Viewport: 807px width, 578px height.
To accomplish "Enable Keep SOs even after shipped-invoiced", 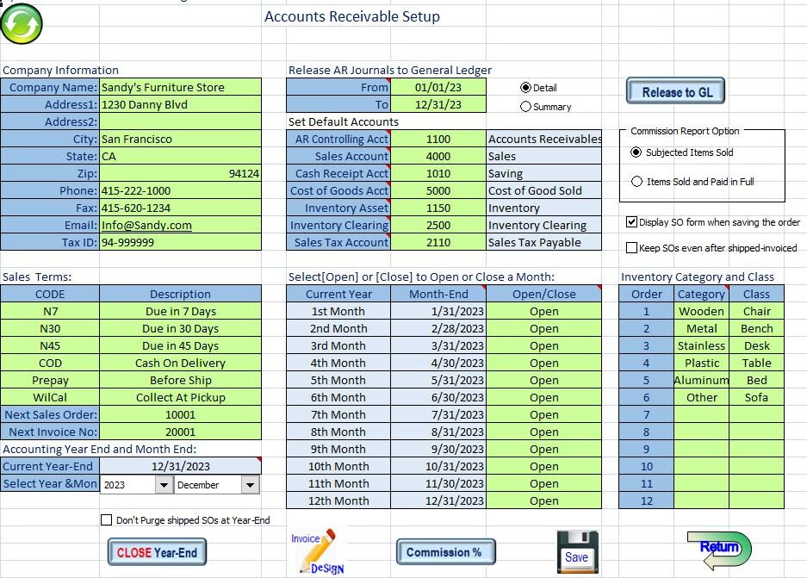I will pos(633,248).
